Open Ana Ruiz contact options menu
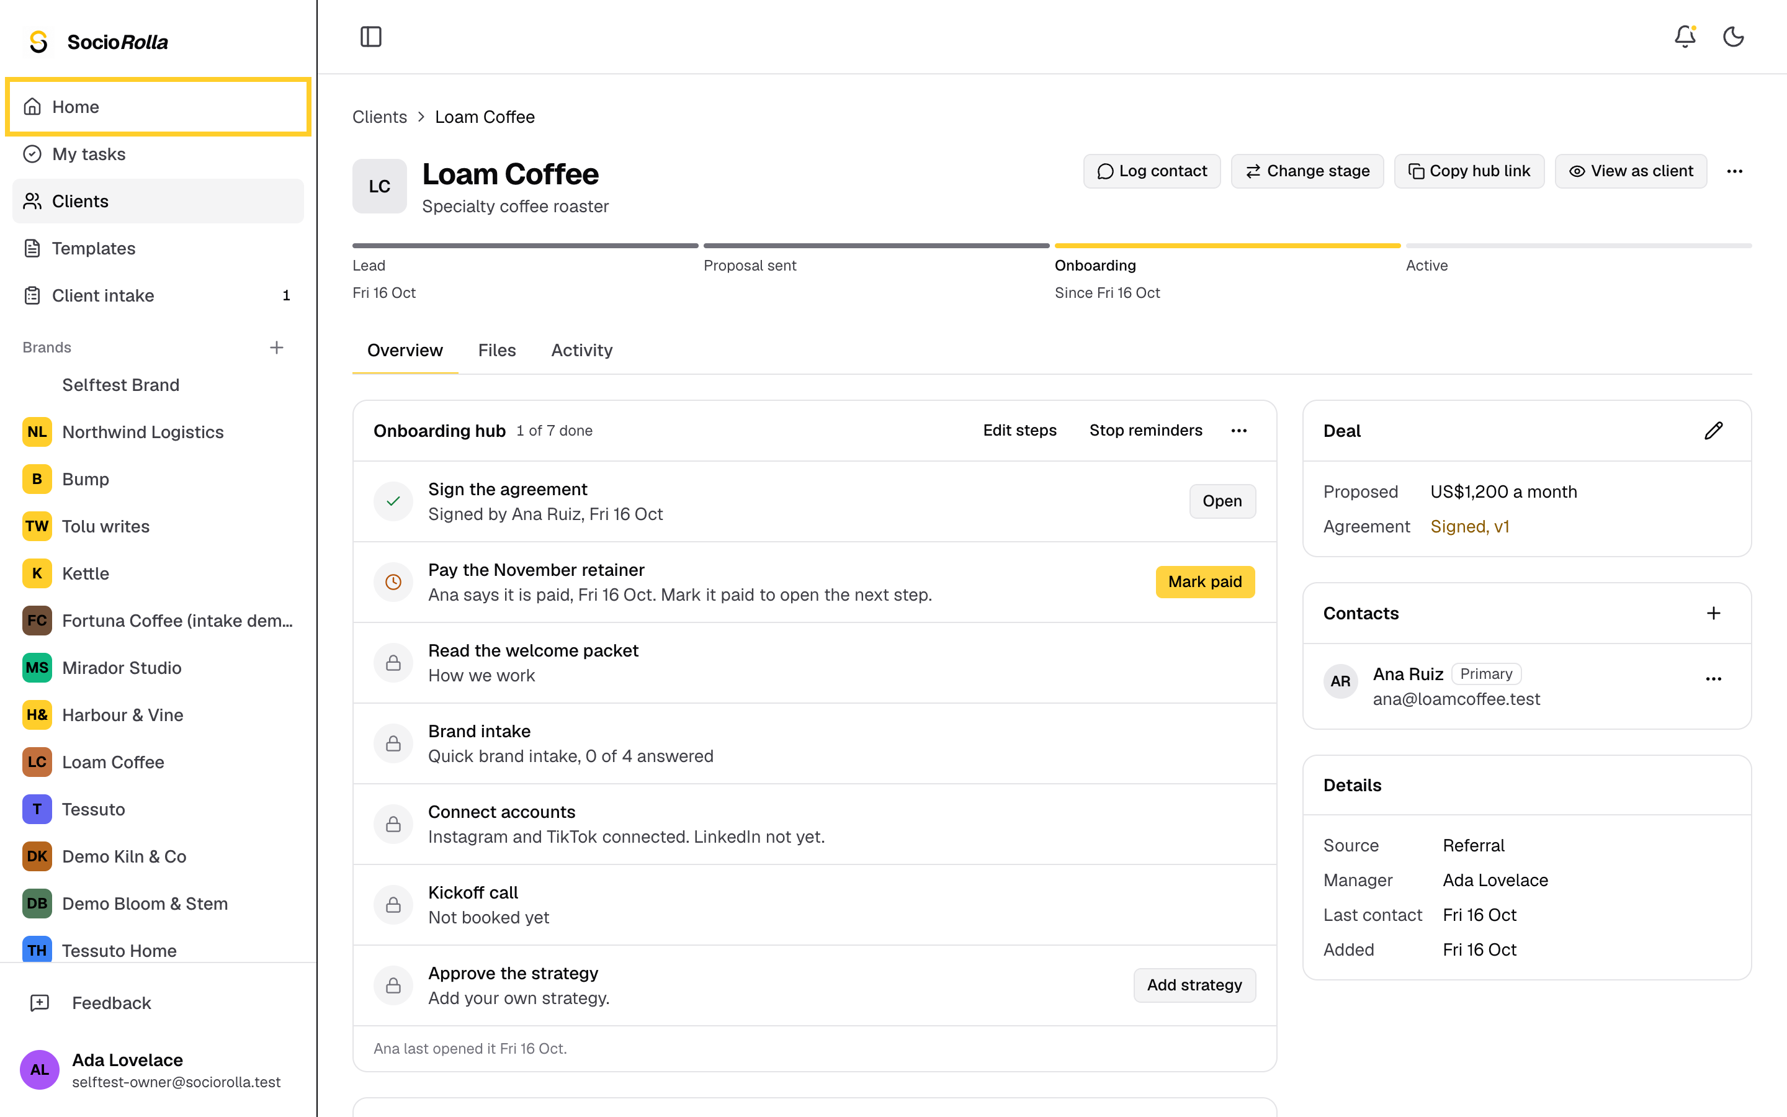The image size is (1787, 1117). [1713, 679]
